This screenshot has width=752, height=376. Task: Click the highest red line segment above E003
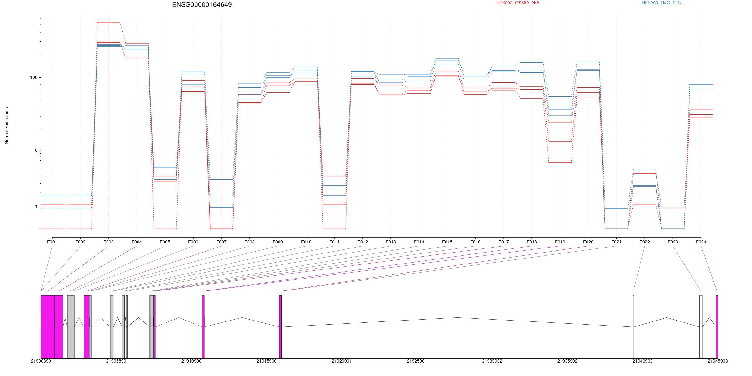(x=108, y=22)
